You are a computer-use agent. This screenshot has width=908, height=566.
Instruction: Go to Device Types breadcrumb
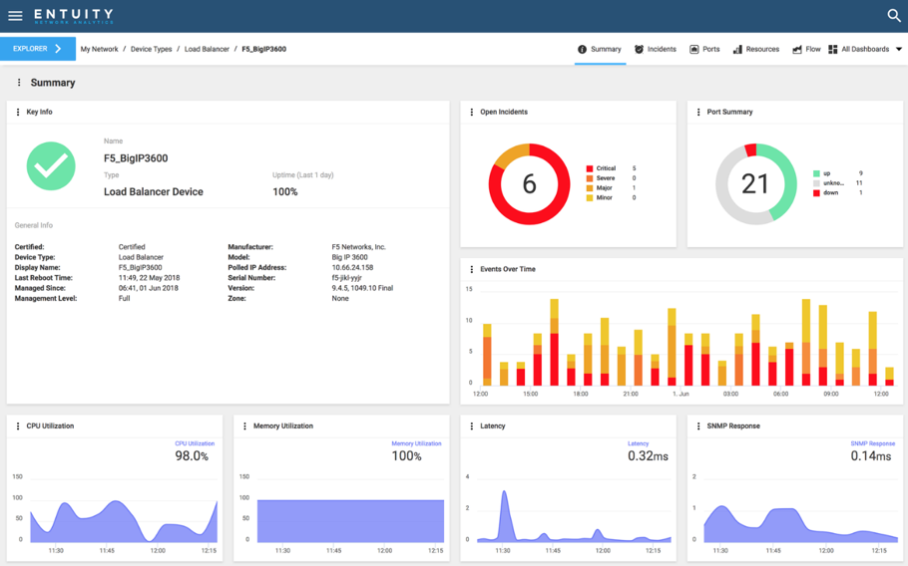point(151,49)
